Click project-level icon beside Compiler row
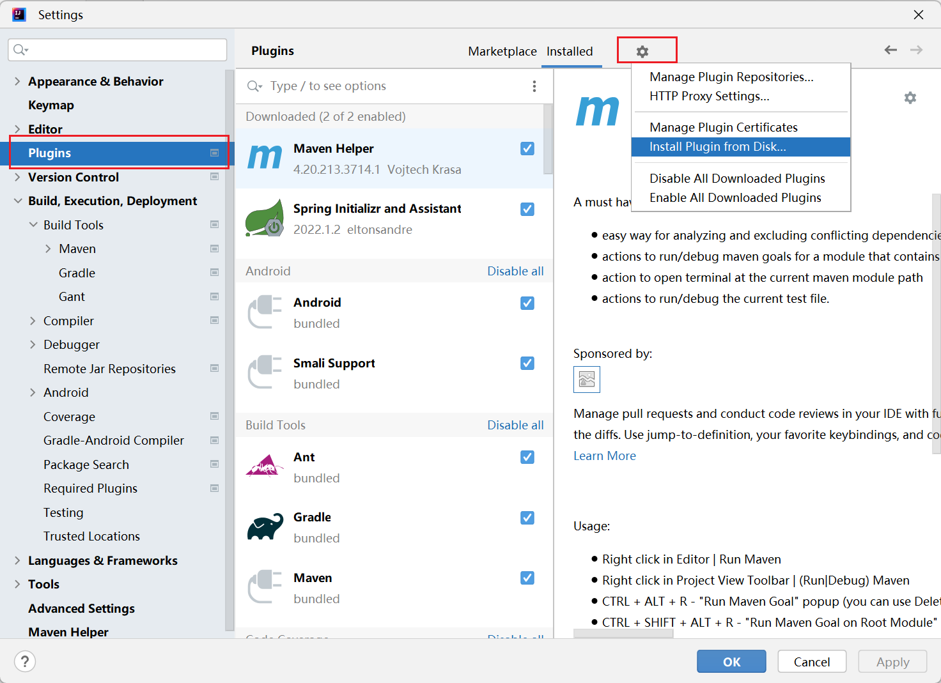This screenshot has height=683, width=941. pos(215,321)
